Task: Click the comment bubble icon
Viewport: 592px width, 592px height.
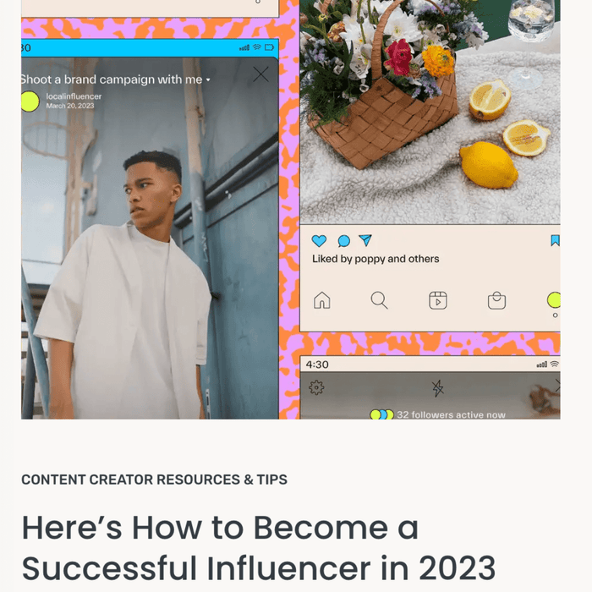Action: [x=343, y=241]
